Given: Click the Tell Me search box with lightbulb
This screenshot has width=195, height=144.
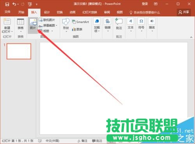Looking at the screenshot, I should click(145, 12).
